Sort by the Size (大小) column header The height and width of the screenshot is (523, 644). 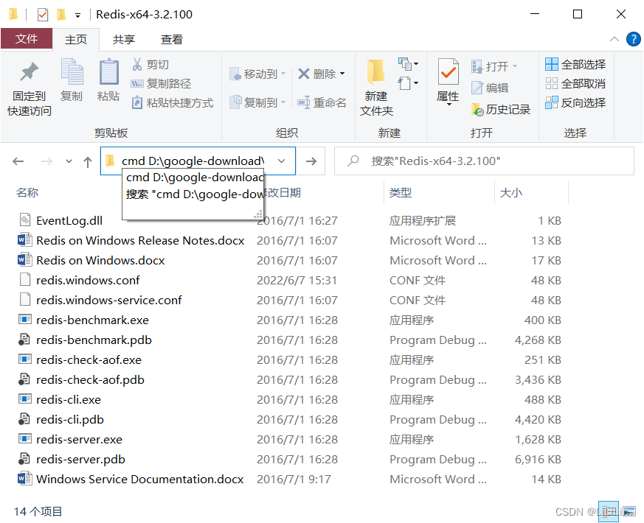(511, 192)
